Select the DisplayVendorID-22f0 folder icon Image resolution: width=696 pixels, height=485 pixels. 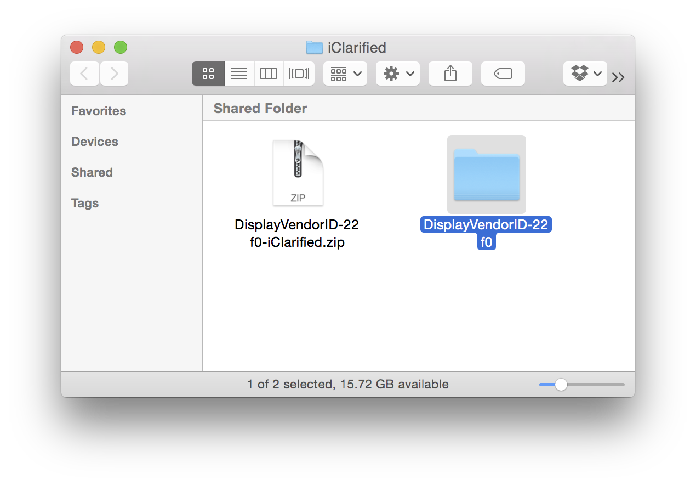487,174
